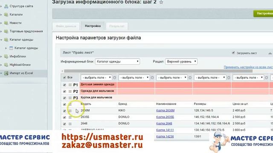Image resolution: width=273 pixels, height=153 pixels.
Task: Click the Наименование column header cell
Action: coord(166,104)
